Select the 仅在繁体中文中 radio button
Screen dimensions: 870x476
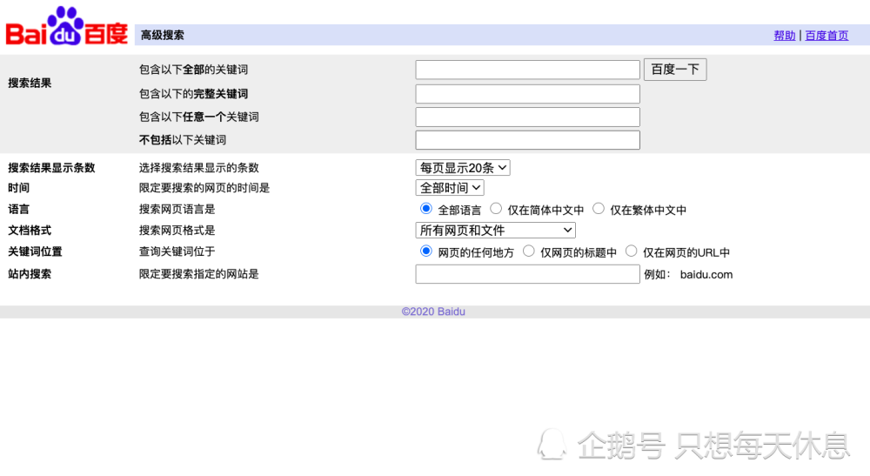[599, 209]
